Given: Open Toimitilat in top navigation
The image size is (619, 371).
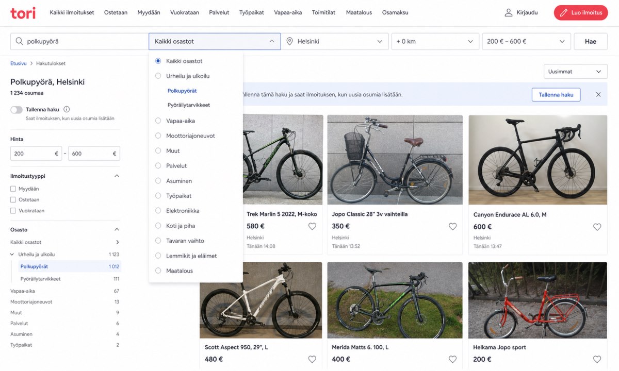Looking at the screenshot, I should click(323, 12).
